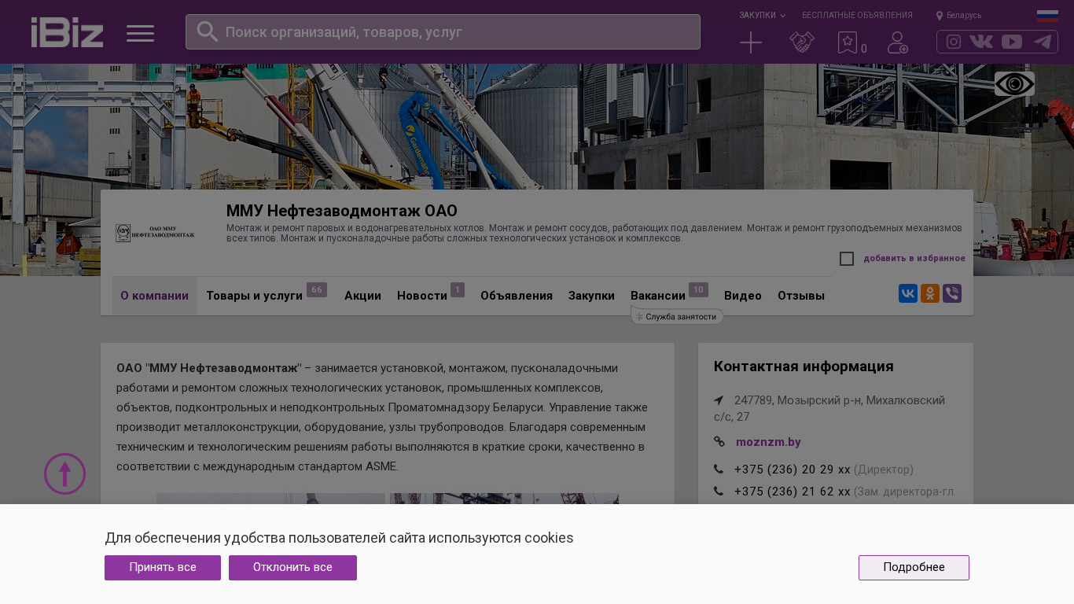Click 'Отклонить все' cookies button
The width and height of the screenshot is (1074, 604).
coord(292,568)
